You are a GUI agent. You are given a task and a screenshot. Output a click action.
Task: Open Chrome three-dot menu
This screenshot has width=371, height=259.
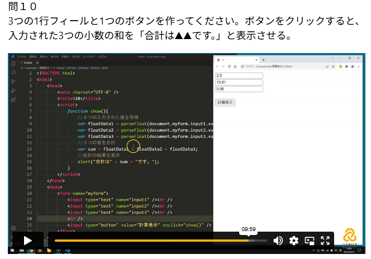(359, 66)
